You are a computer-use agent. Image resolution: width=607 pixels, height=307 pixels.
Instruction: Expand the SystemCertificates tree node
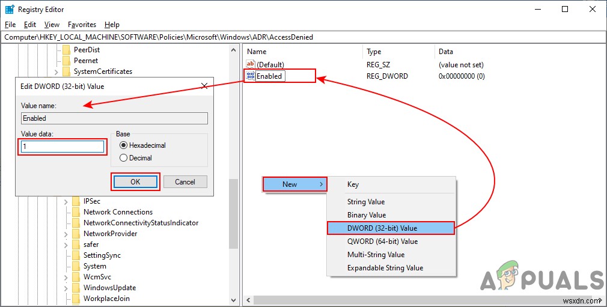pos(56,71)
